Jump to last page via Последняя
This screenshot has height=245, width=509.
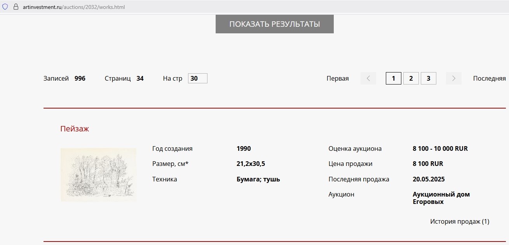489,78
